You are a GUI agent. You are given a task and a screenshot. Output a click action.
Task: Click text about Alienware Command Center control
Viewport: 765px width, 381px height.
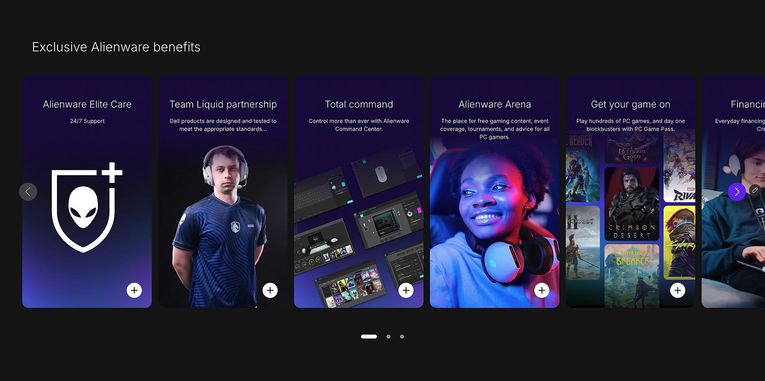point(359,125)
